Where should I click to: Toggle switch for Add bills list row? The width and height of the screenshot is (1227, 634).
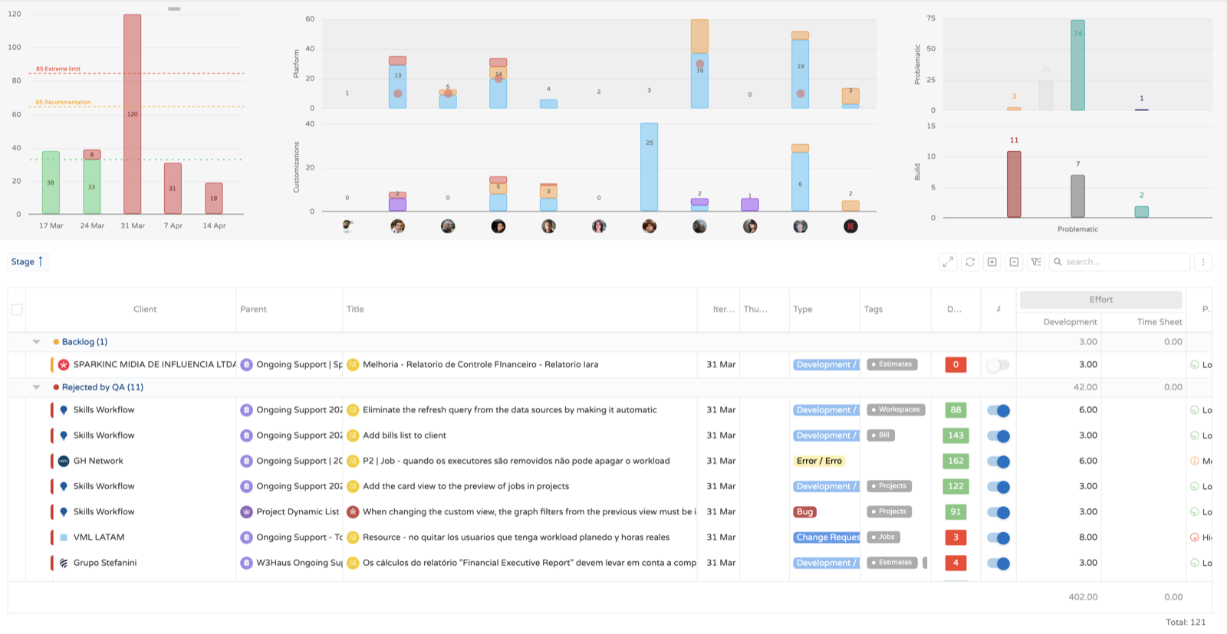tap(998, 436)
